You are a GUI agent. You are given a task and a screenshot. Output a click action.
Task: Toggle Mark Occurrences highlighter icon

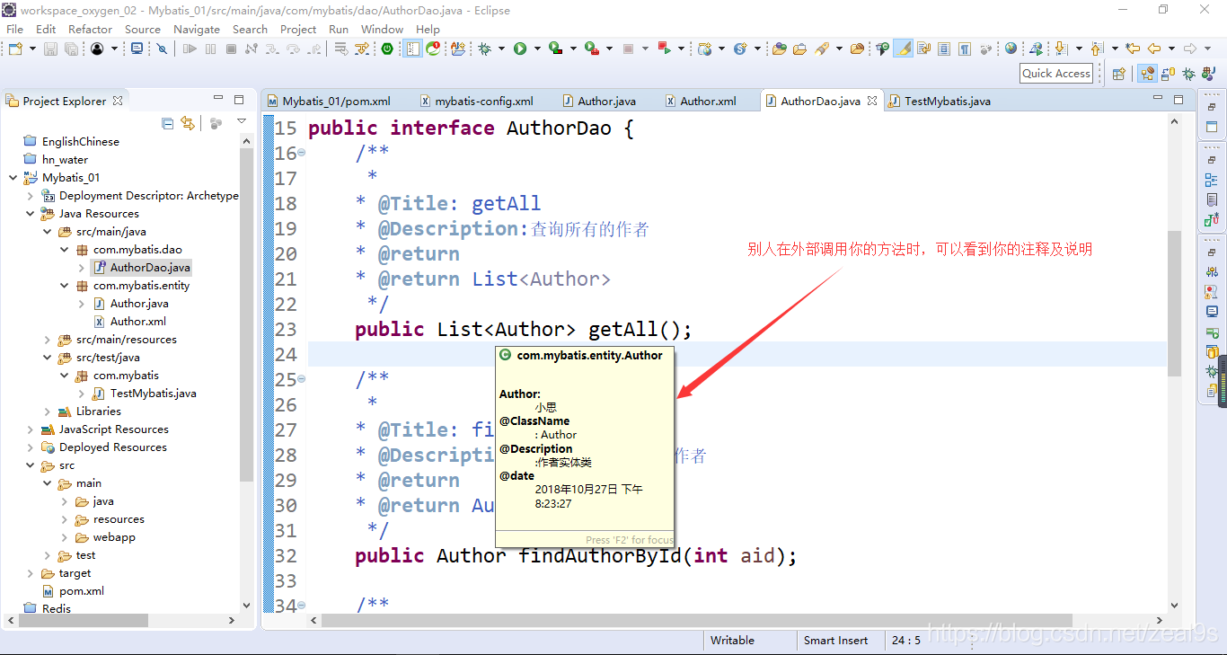(x=903, y=49)
